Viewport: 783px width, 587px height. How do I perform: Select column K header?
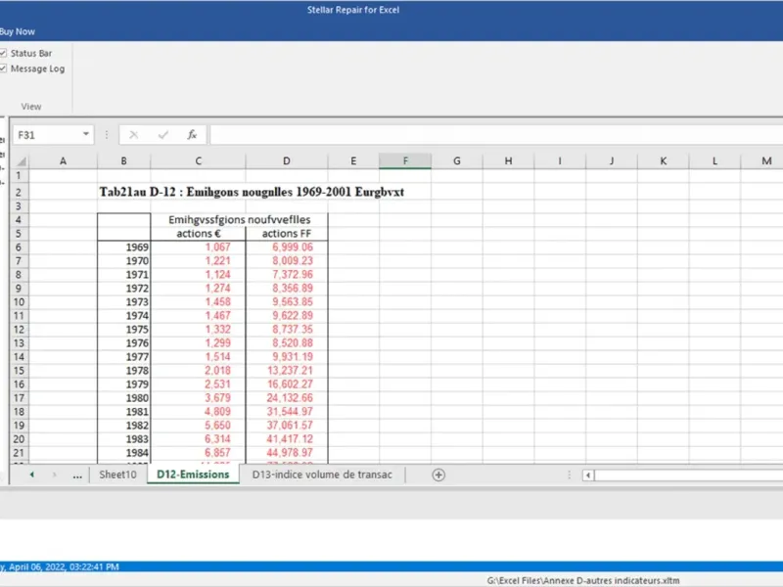[664, 160]
